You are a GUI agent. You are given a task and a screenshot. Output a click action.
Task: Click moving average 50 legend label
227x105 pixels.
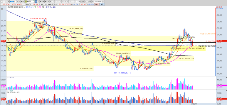tap(40, 7)
